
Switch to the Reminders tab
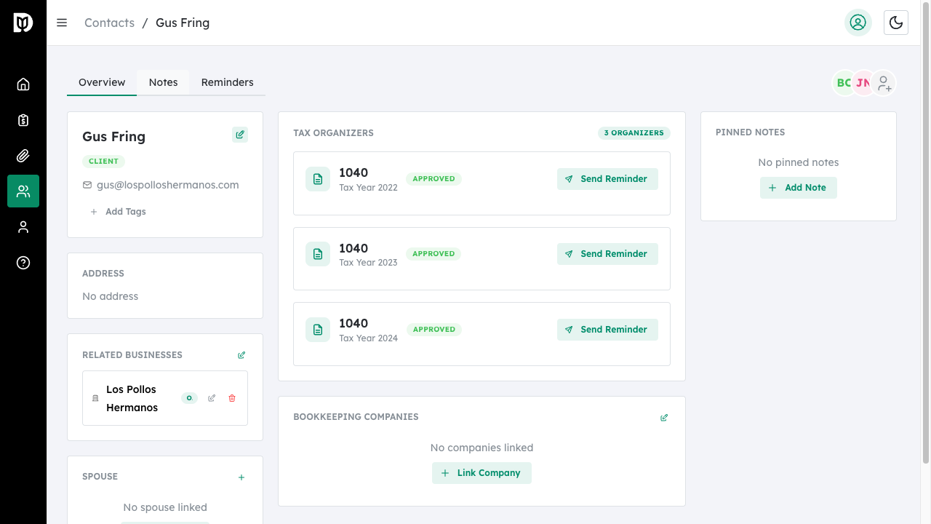(227, 82)
